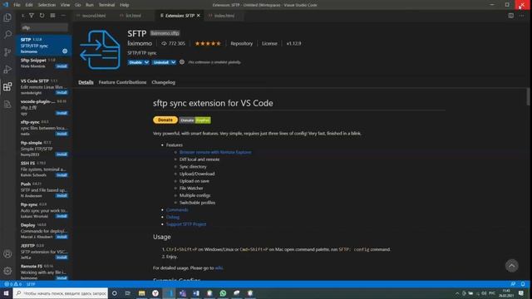
Task: Open Run and Debug view
Action: coord(7,69)
